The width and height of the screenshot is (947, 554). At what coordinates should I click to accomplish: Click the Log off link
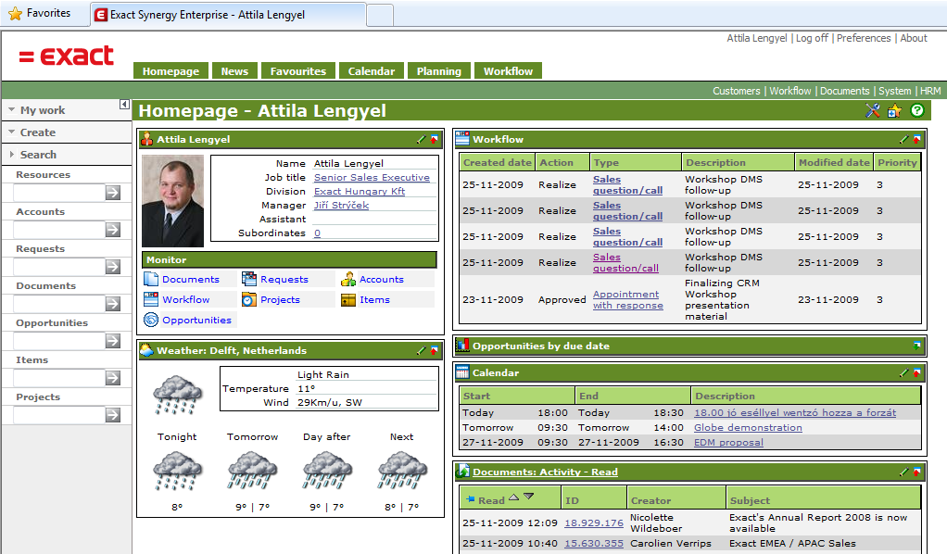tap(812, 38)
